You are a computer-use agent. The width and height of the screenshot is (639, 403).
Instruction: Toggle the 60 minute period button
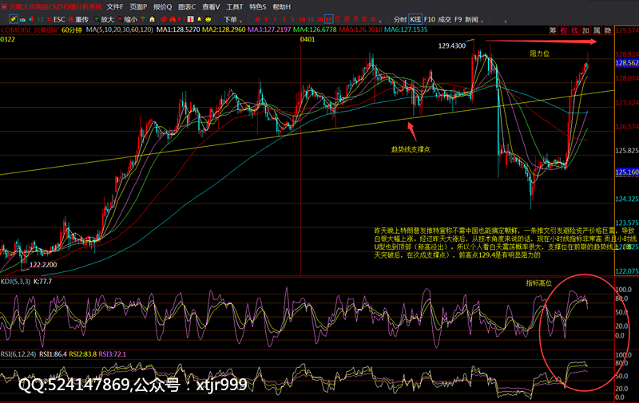click(329, 19)
